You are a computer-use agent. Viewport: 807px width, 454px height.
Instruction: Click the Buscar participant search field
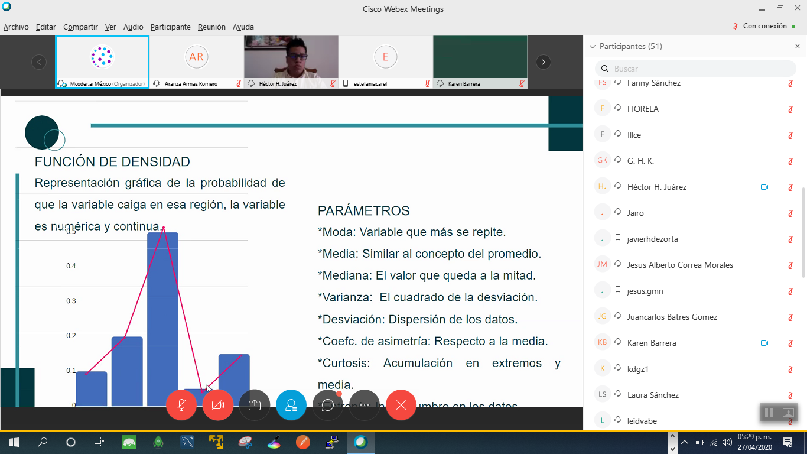[697, 69]
